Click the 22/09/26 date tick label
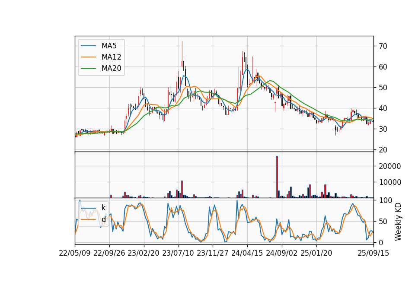415x298 pixels. pyautogui.click(x=109, y=253)
